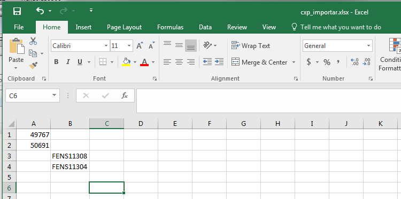This screenshot has width=401, height=199.
Task: Expand the Paste options arrow
Action: 16,68
